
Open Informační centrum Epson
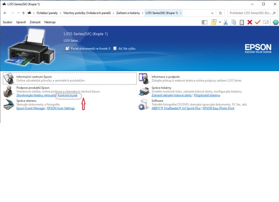coord(34,77)
